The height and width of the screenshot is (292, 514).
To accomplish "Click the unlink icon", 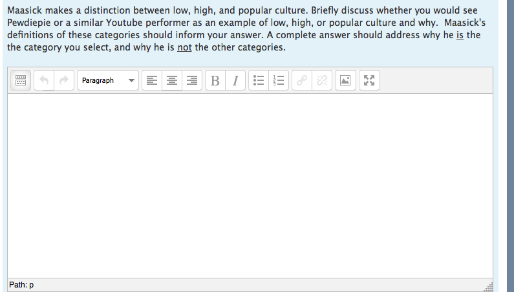I will (322, 80).
